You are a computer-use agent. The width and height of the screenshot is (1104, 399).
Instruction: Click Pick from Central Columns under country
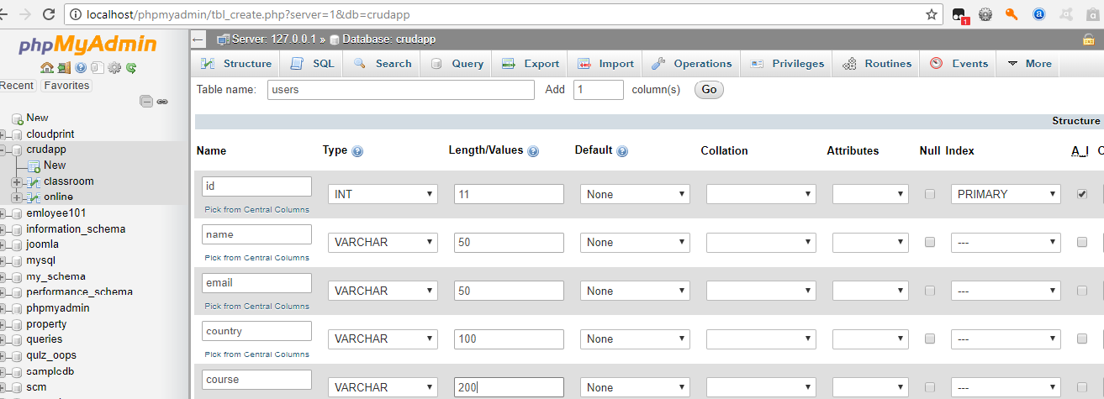coord(256,354)
